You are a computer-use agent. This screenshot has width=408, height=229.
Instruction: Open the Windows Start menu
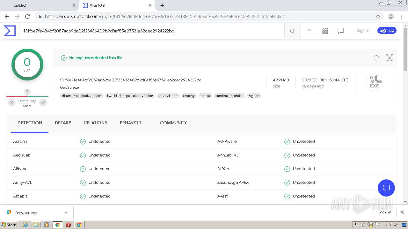point(9,225)
